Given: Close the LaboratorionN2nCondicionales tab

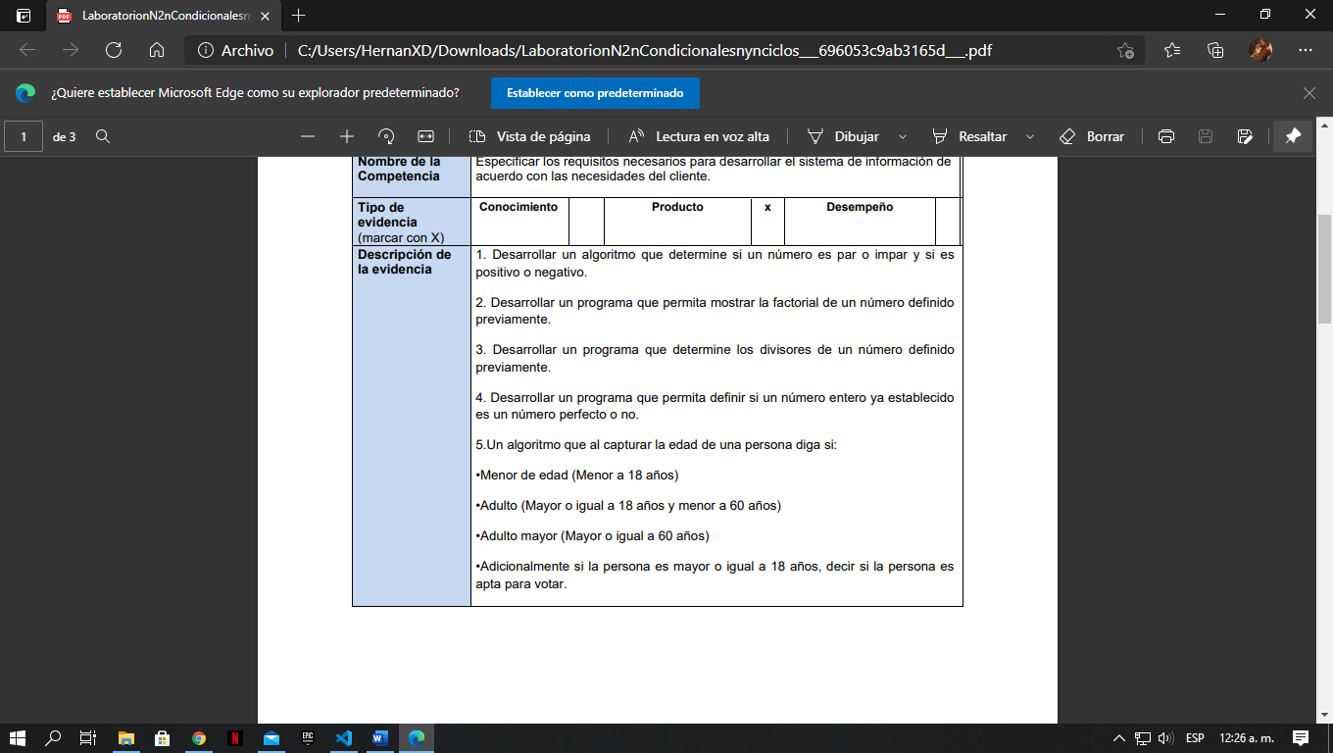Looking at the screenshot, I should 265,16.
